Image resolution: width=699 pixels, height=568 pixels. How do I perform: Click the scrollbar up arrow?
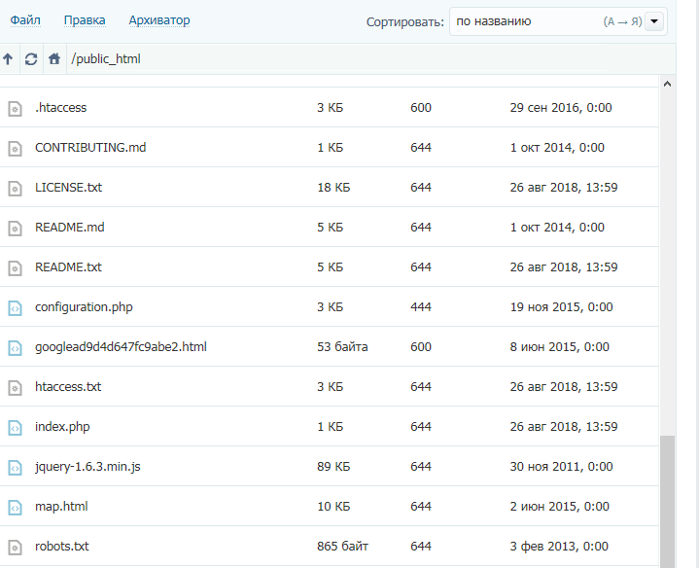(x=667, y=85)
